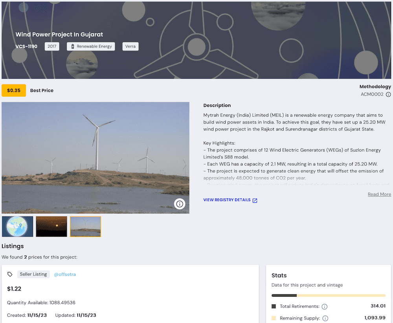This screenshot has width=393, height=323.
Task: Click the price tag icon beside Seller Listing
Action: tap(10, 274)
